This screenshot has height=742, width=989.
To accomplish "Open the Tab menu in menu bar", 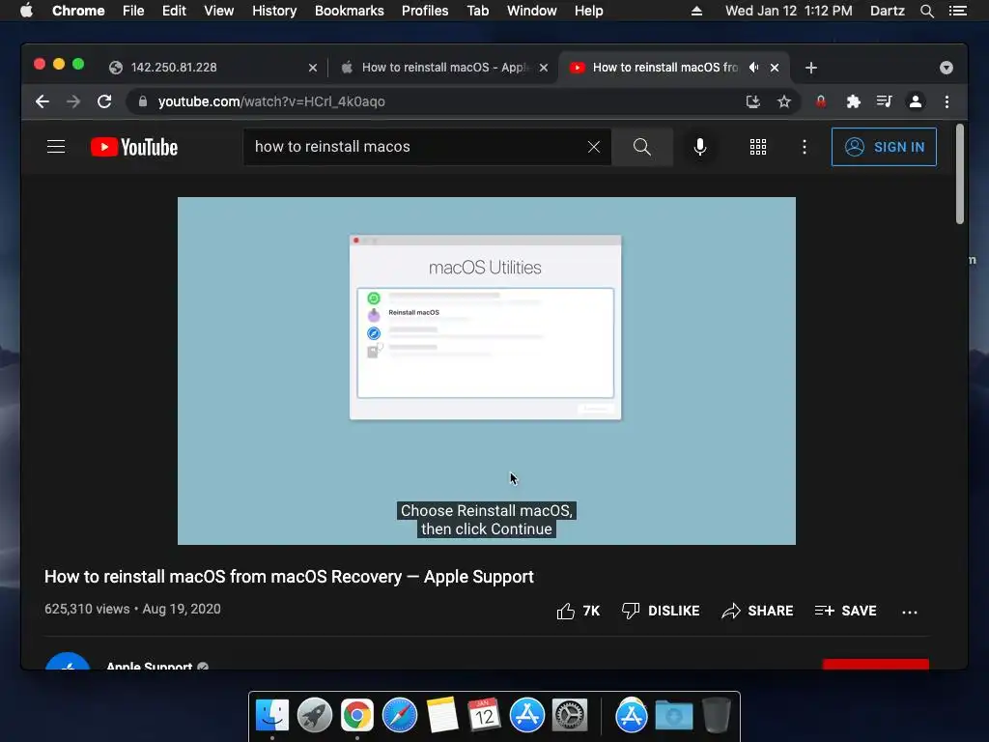I will [478, 11].
